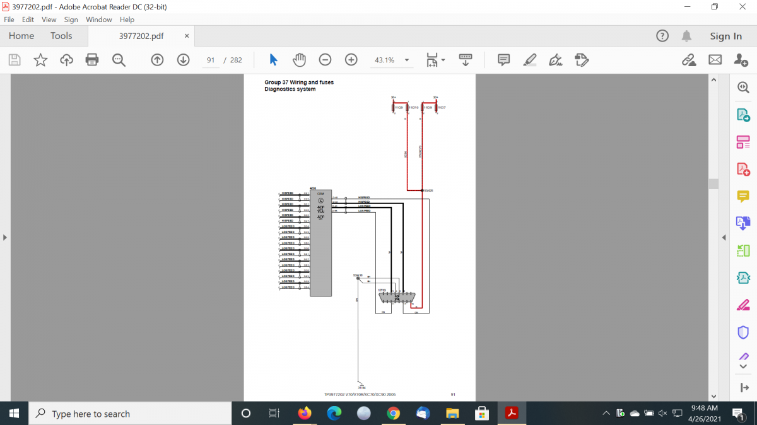Open the zoom level dropdown
The image size is (757, 425).
point(407,60)
